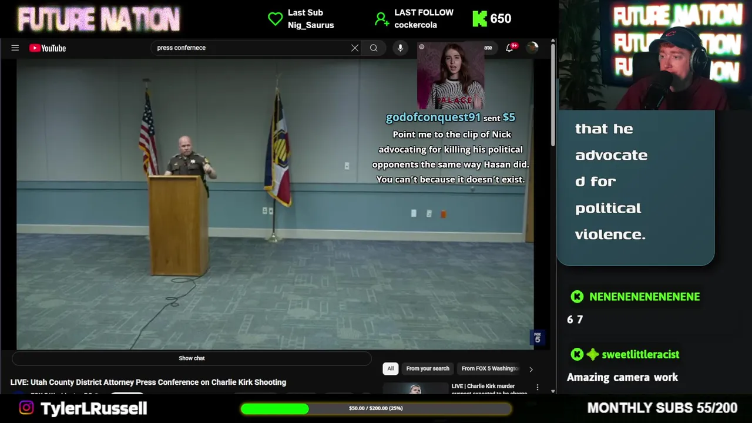Start voice search with microphone icon
Image resolution: width=752 pixels, height=423 pixels.
tap(400, 48)
